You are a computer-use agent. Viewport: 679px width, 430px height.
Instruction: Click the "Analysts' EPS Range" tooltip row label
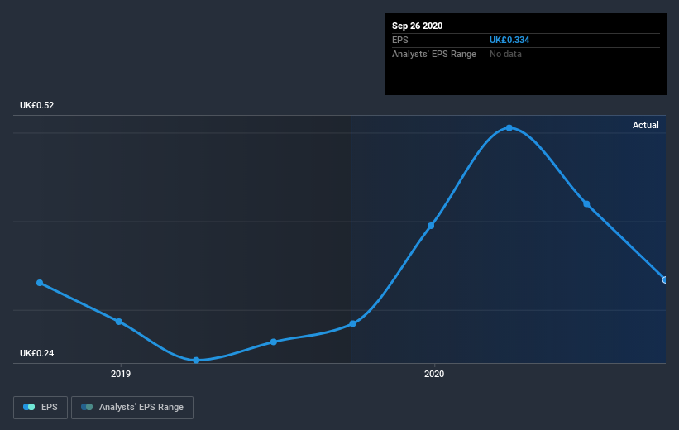point(434,54)
